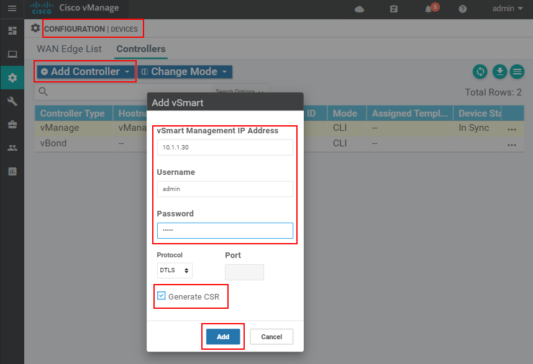Image resolution: width=533 pixels, height=364 pixels.
Task: Refresh the controllers table with the sync icon
Action: (480, 72)
